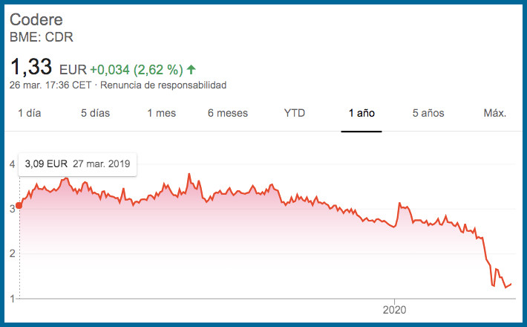Click the y-axis label 4
Screen dimensions: 527x327
click(x=13, y=164)
